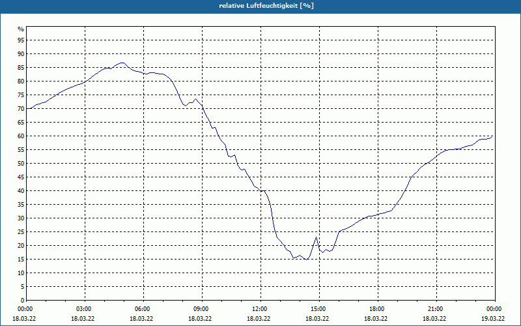
Task: Select the 18.03.22 date beneath 06:00
Action: 141,319
